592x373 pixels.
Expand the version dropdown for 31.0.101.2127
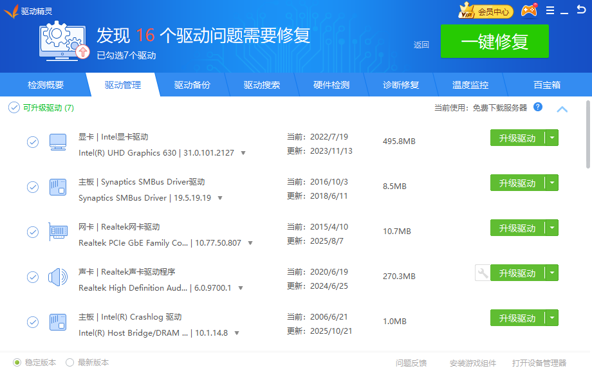[x=245, y=152]
